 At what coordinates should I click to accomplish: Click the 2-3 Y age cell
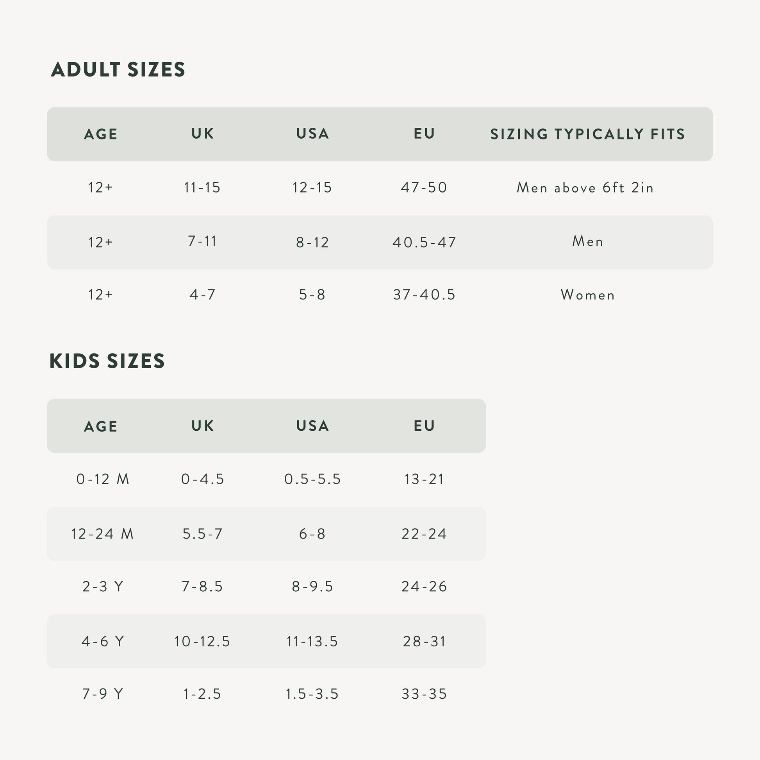pyautogui.click(x=103, y=587)
